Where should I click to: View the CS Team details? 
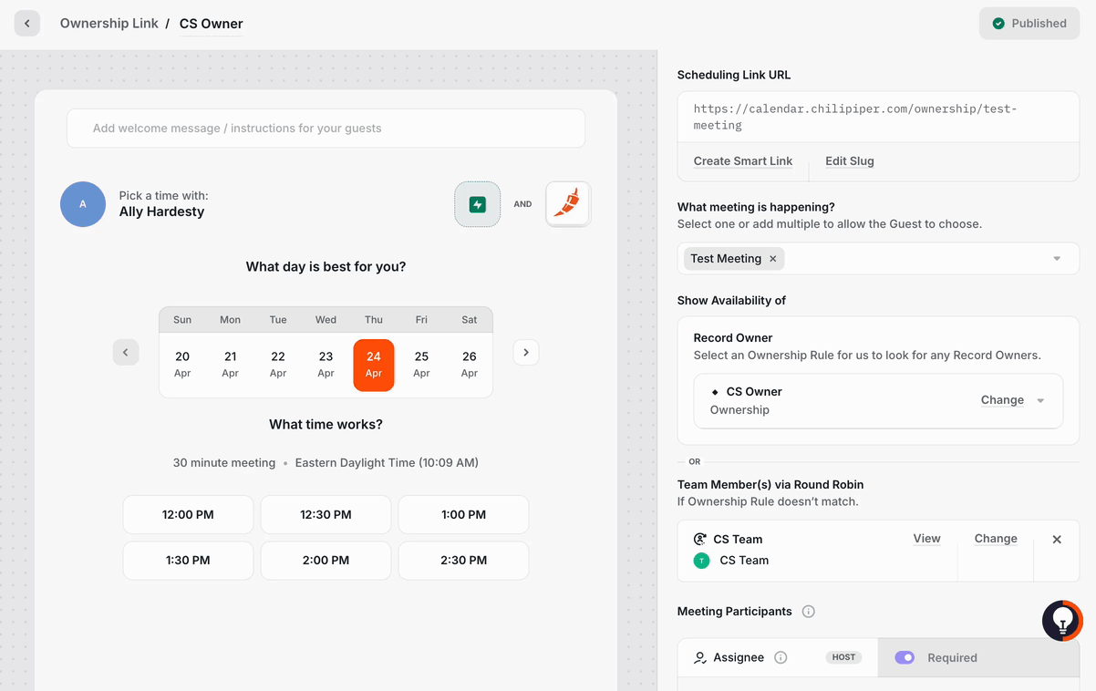pos(926,539)
